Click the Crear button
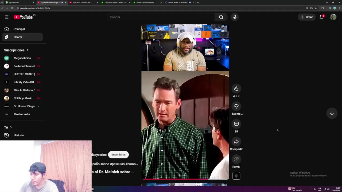 click(x=306, y=17)
